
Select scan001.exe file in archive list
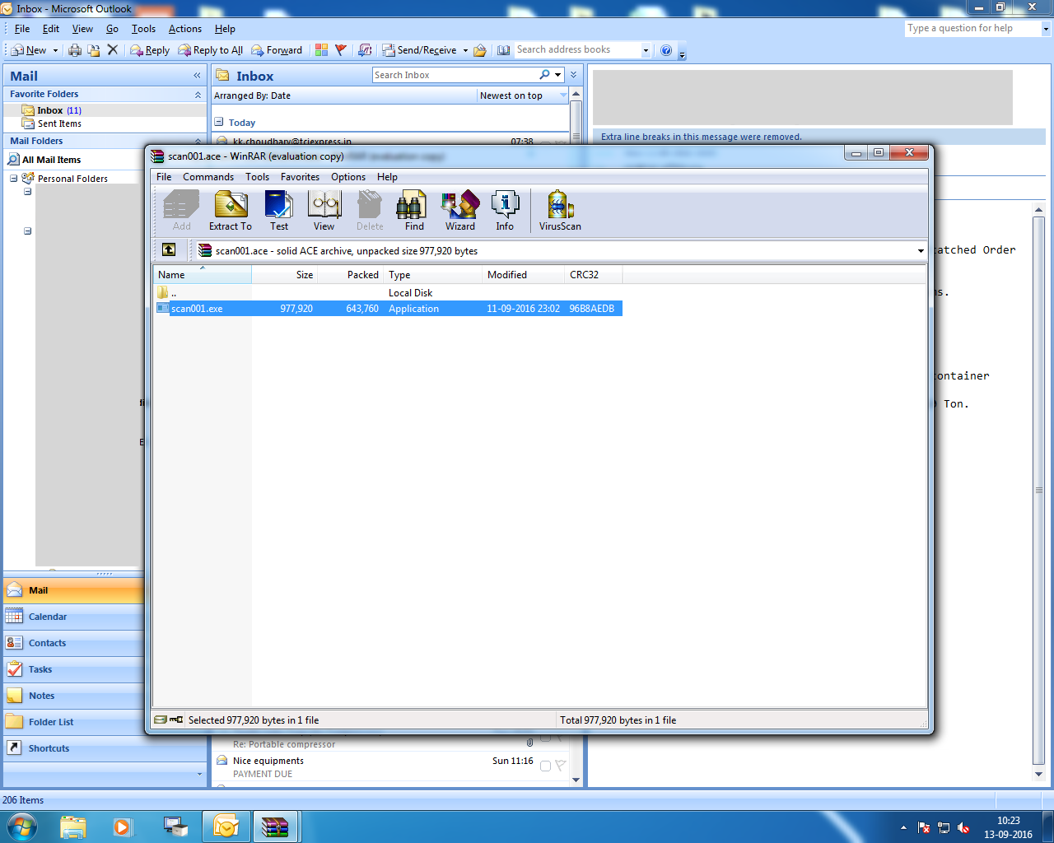coord(197,309)
